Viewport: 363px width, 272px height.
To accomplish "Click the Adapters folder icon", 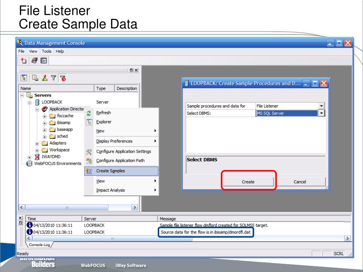I will coord(45,143).
